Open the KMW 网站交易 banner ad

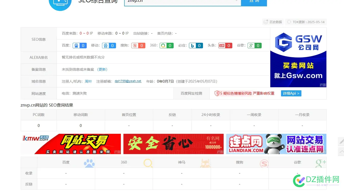(x=71, y=144)
